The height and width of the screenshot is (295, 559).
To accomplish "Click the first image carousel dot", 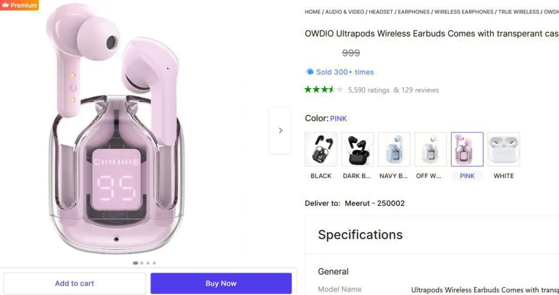I will click(x=135, y=263).
